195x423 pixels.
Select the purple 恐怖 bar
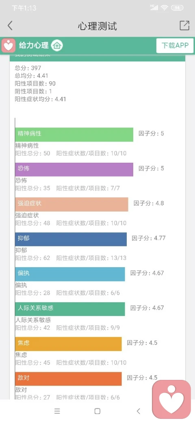click(74, 170)
